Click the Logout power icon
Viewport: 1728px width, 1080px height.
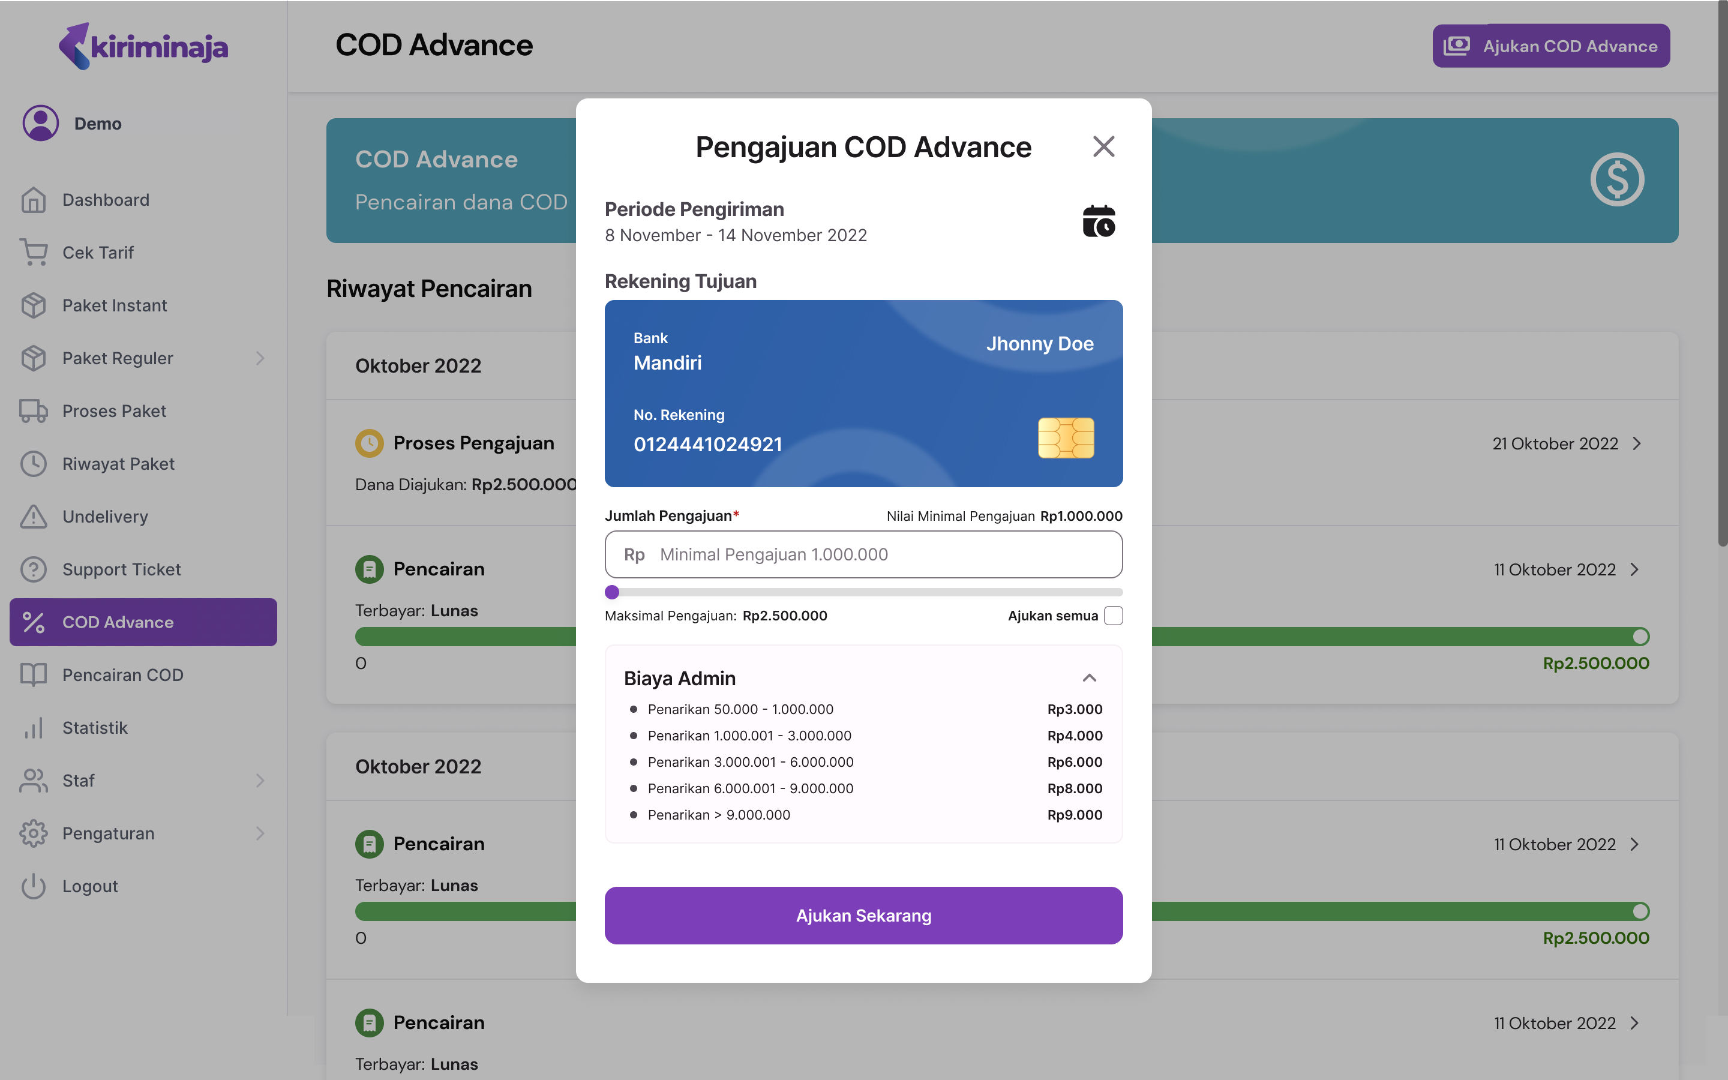pyautogui.click(x=34, y=886)
